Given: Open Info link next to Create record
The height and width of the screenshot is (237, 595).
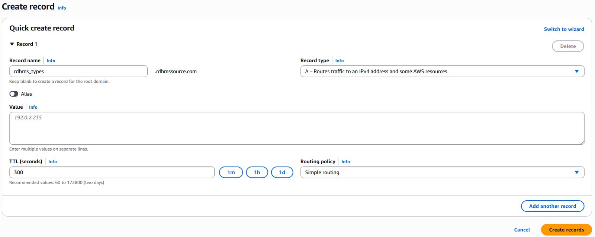Looking at the screenshot, I should coord(62,8).
